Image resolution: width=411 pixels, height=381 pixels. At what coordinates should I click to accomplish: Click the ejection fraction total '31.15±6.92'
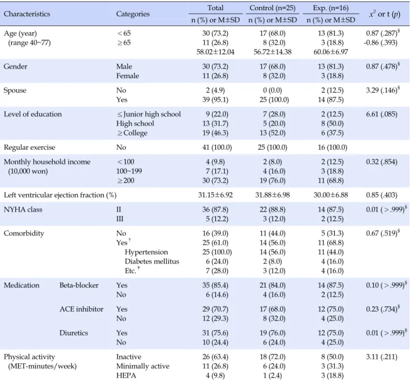click(216, 195)
